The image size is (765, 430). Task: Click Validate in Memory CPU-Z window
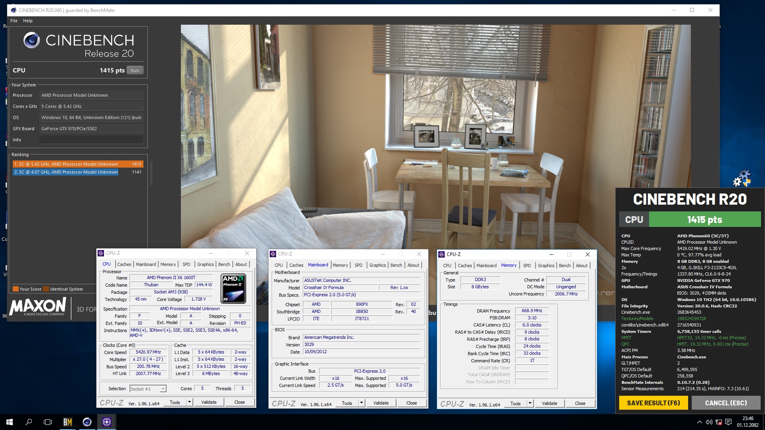point(549,404)
